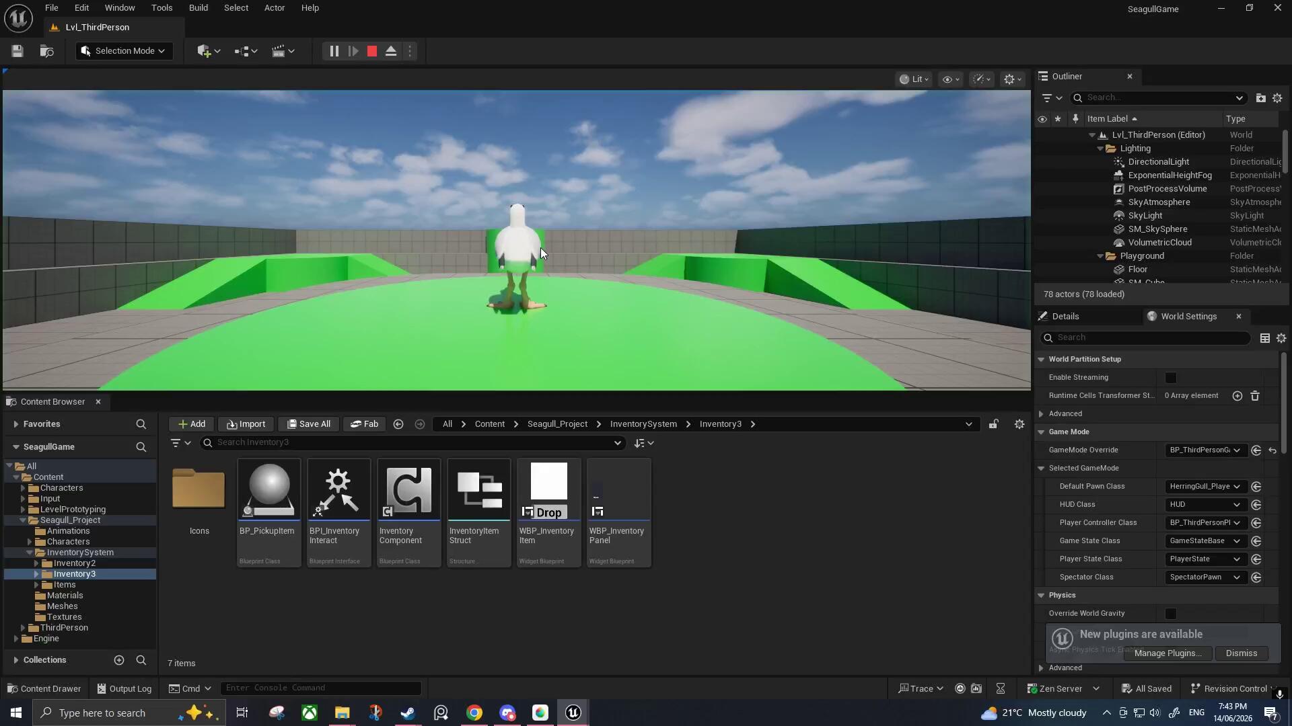Open the viewport settings gear menu

click(1013, 79)
